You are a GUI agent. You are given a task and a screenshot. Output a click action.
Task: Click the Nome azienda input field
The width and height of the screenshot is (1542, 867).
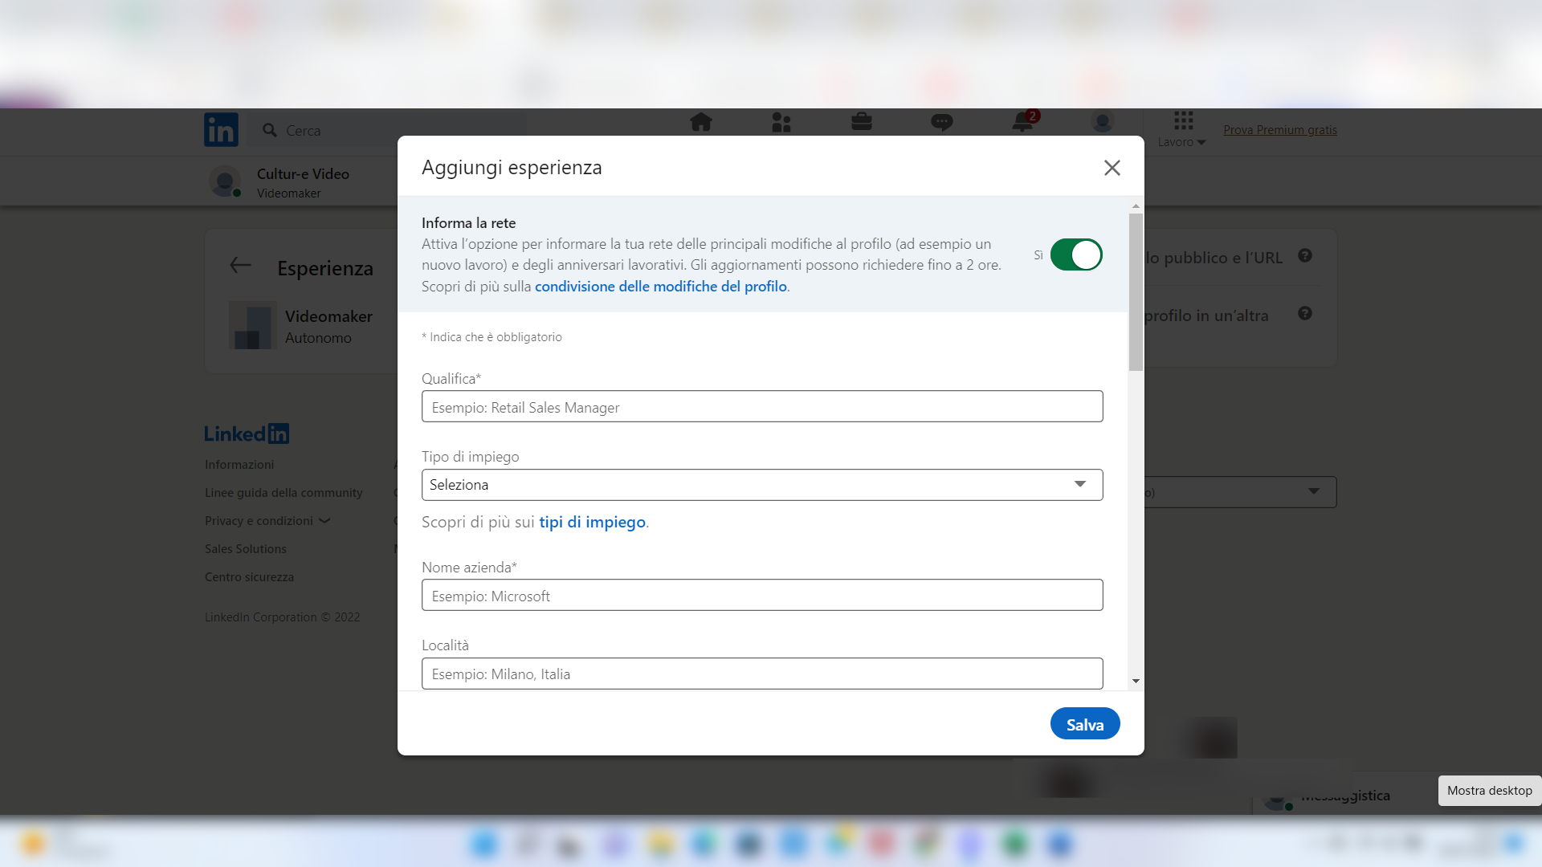(761, 596)
